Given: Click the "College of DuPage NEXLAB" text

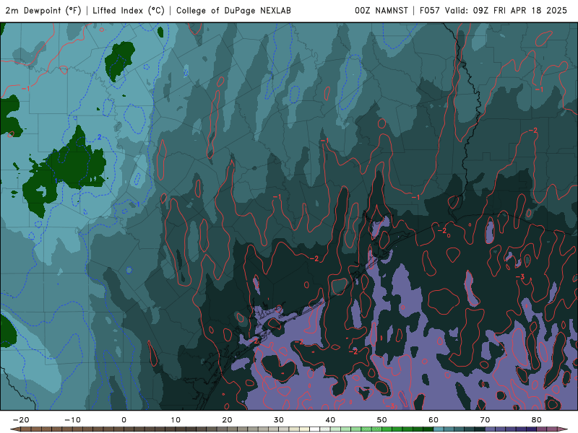Looking at the screenshot, I should (x=233, y=11).
